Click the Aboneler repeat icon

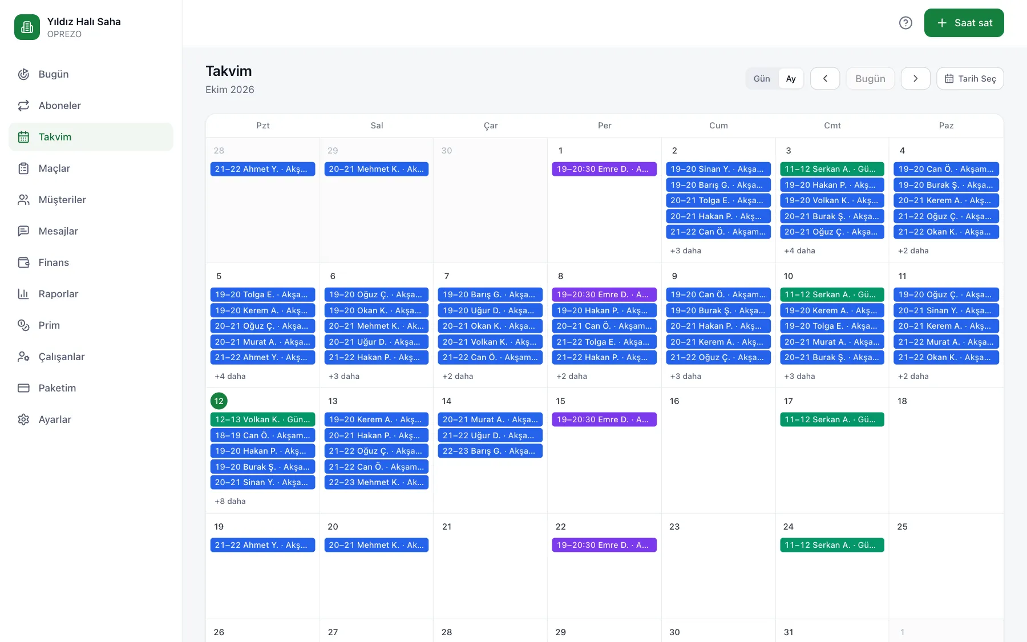(x=23, y=106)
